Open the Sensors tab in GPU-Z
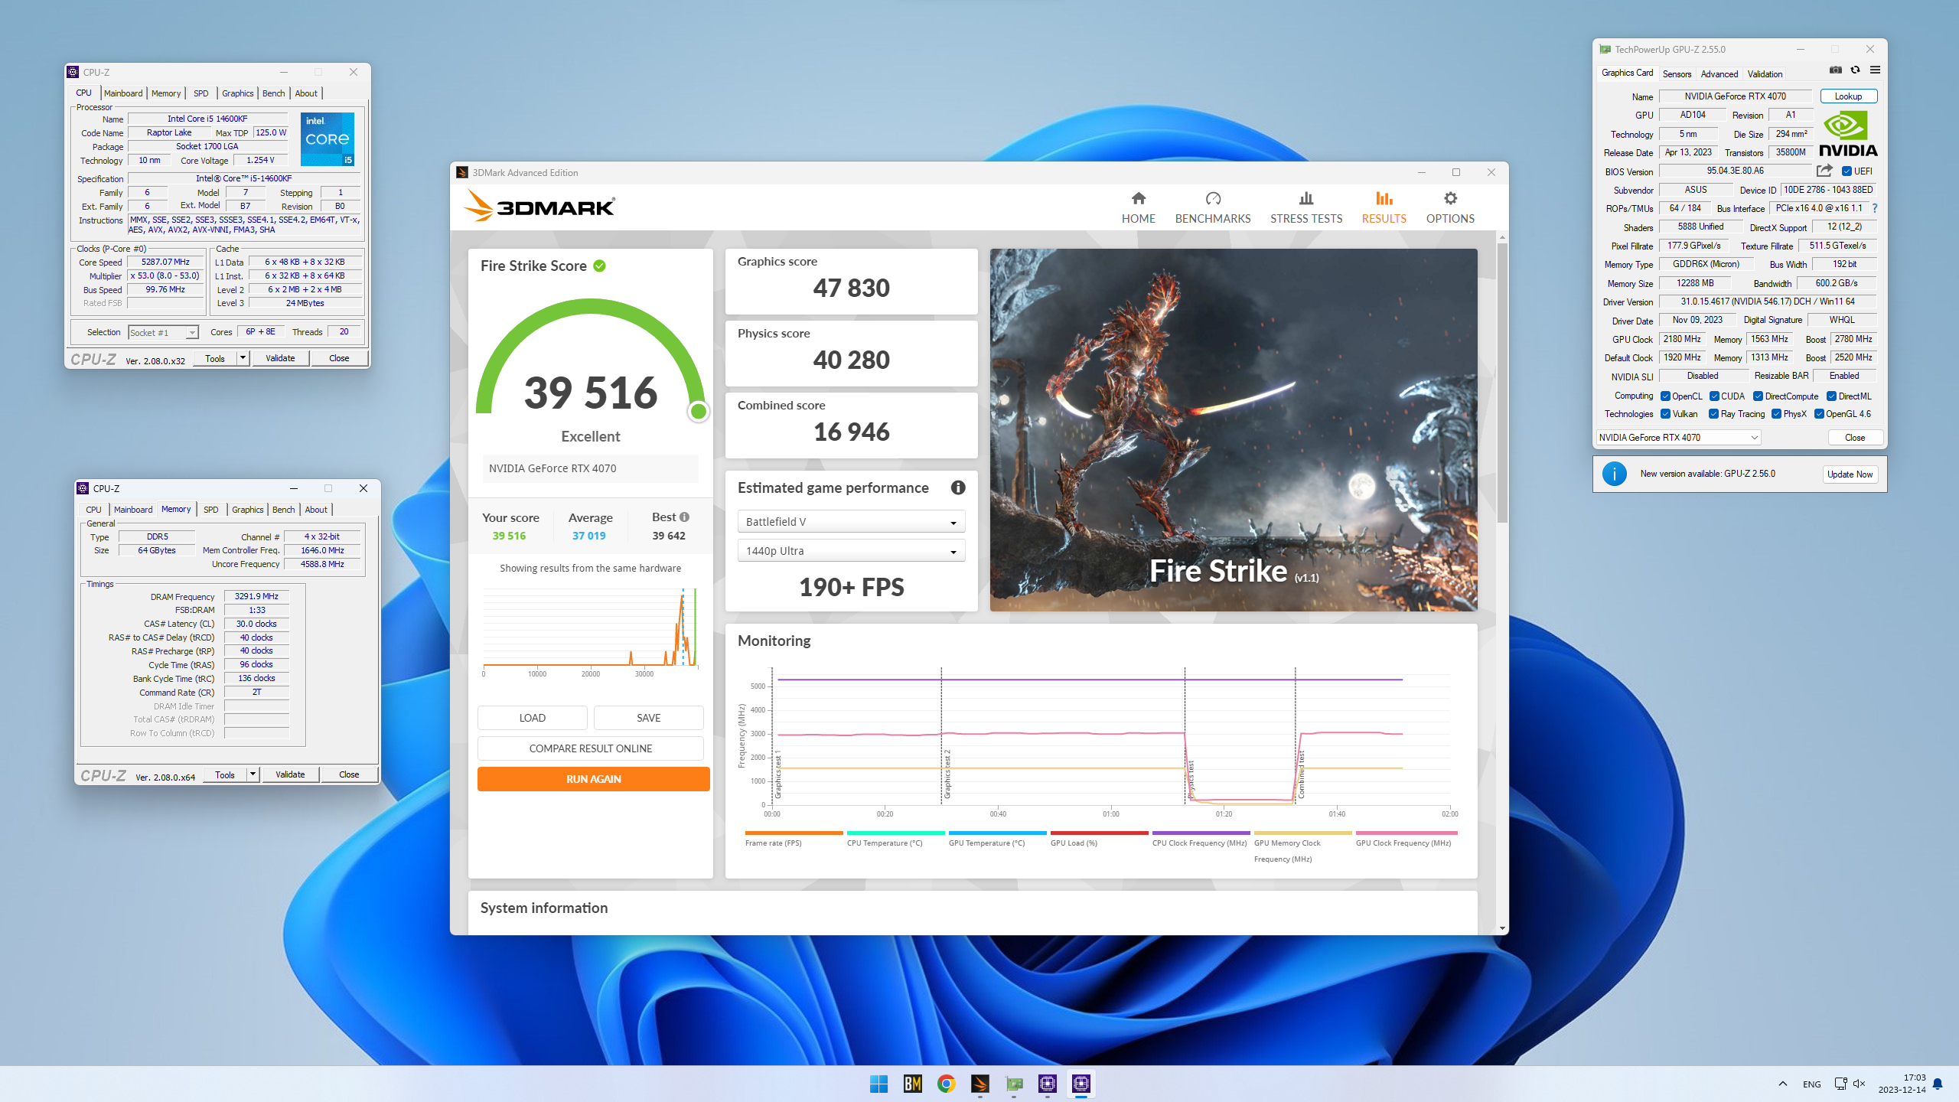The image size is (1959, 1102). pyautogui.click(x=1677, y=74)
